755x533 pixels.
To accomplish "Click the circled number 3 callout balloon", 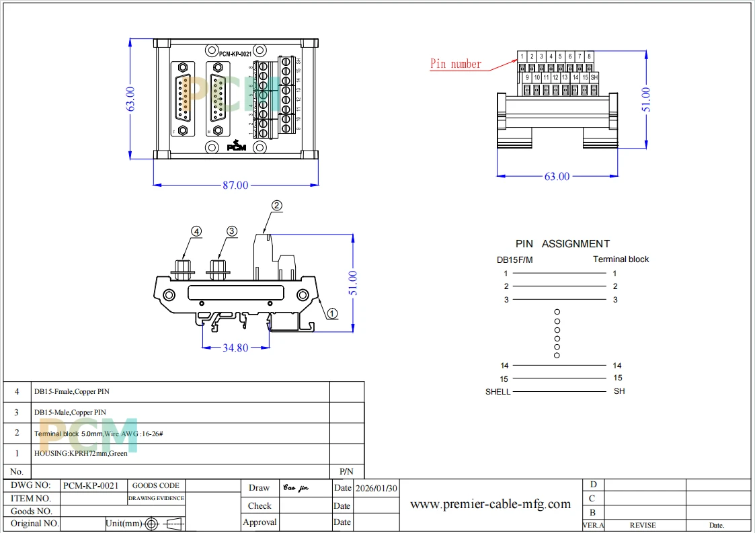I will click(231, 231).
